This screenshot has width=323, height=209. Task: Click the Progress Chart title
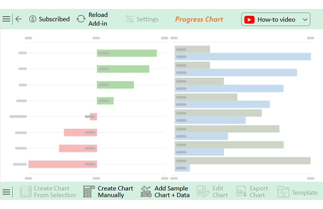[199, 19]
